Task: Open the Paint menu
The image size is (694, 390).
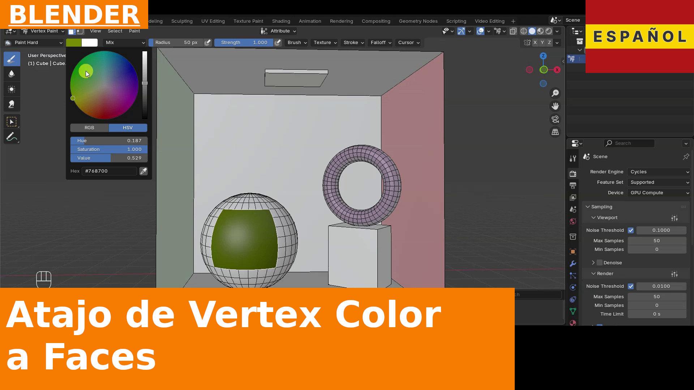Action: [134, 31]
